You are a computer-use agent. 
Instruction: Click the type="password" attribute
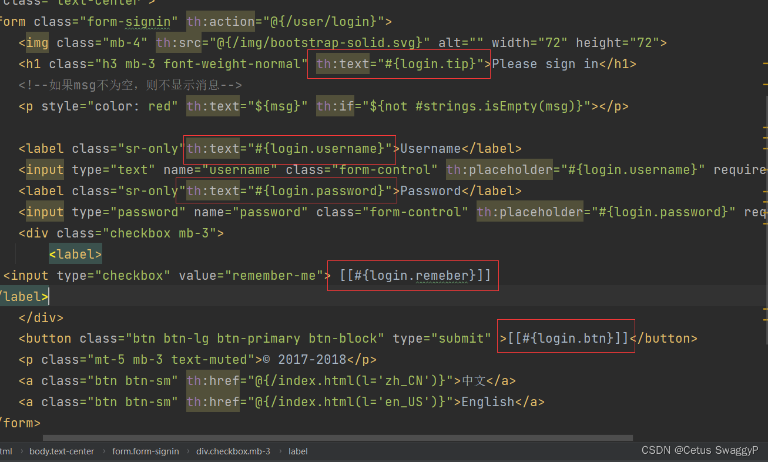click(129, 212)
